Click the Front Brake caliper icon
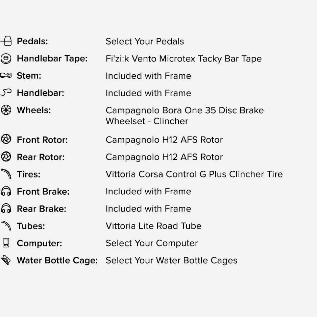This screenshot has width=317, height=317. click(6, 191)
